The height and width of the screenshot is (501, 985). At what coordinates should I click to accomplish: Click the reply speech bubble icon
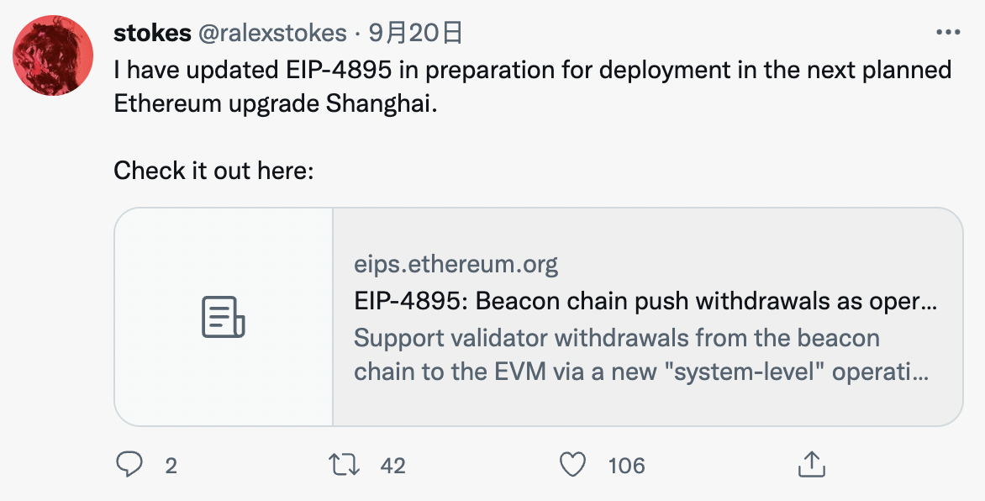click(130, 465)
